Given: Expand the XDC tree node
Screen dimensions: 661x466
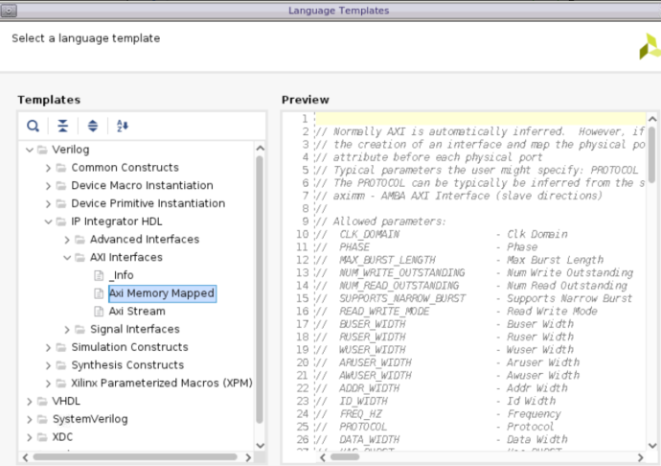Looking at the screenshot, I should pos(29,437).
